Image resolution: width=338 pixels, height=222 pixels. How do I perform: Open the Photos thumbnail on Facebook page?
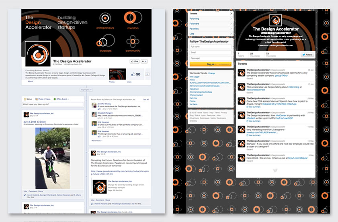117,74
